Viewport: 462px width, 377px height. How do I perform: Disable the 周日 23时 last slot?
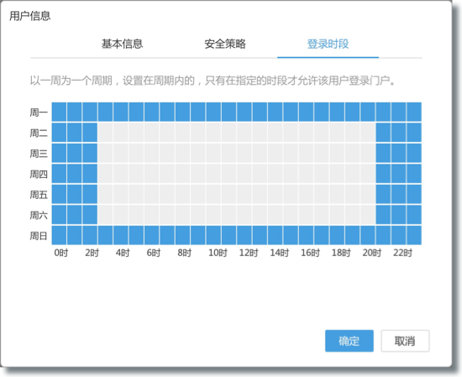click(414, 235)
